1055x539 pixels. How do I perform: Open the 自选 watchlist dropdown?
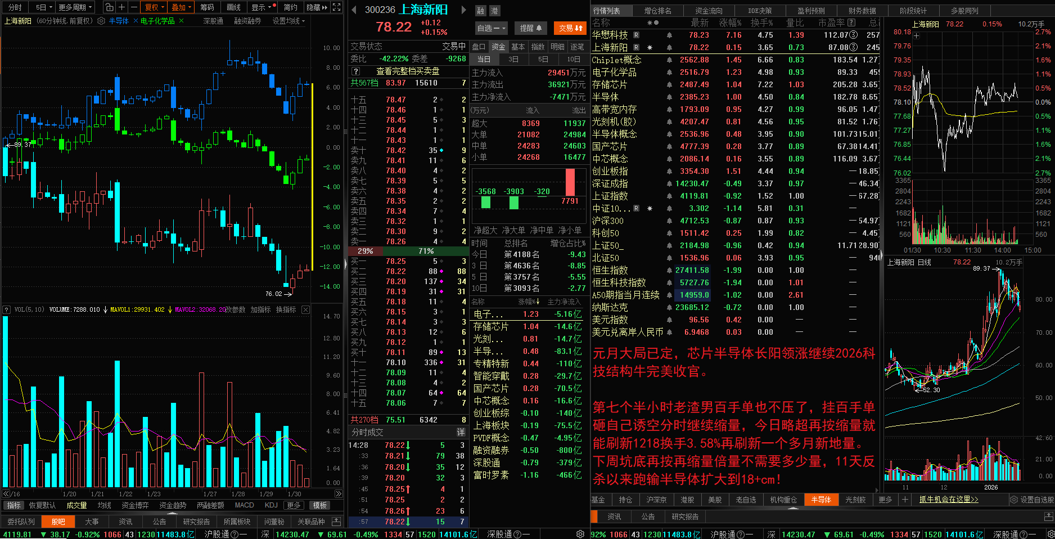pyautogui.click(x=492, y=28)
